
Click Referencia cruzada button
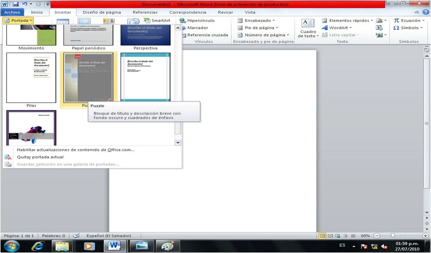[205, 35]
